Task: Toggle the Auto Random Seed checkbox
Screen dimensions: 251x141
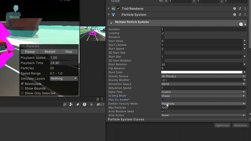Action: tap(163, 111)
